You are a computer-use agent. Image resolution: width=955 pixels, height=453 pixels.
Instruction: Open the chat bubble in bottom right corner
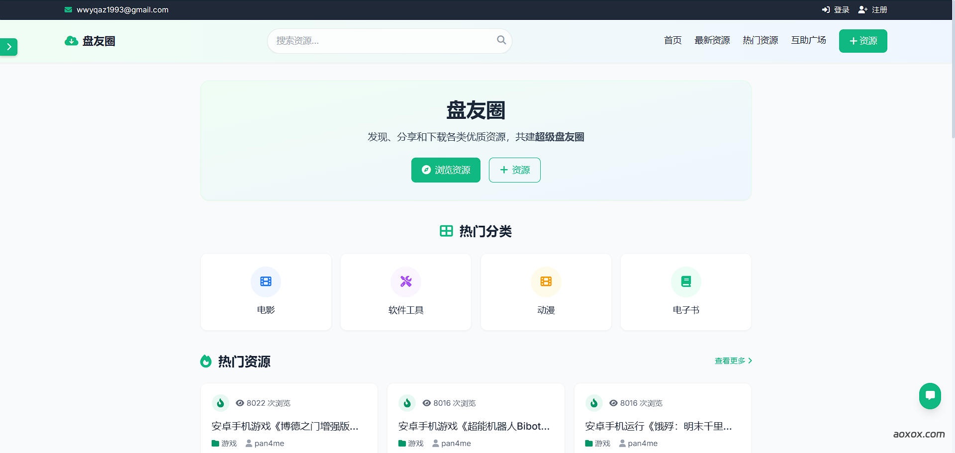pos(930,396)
